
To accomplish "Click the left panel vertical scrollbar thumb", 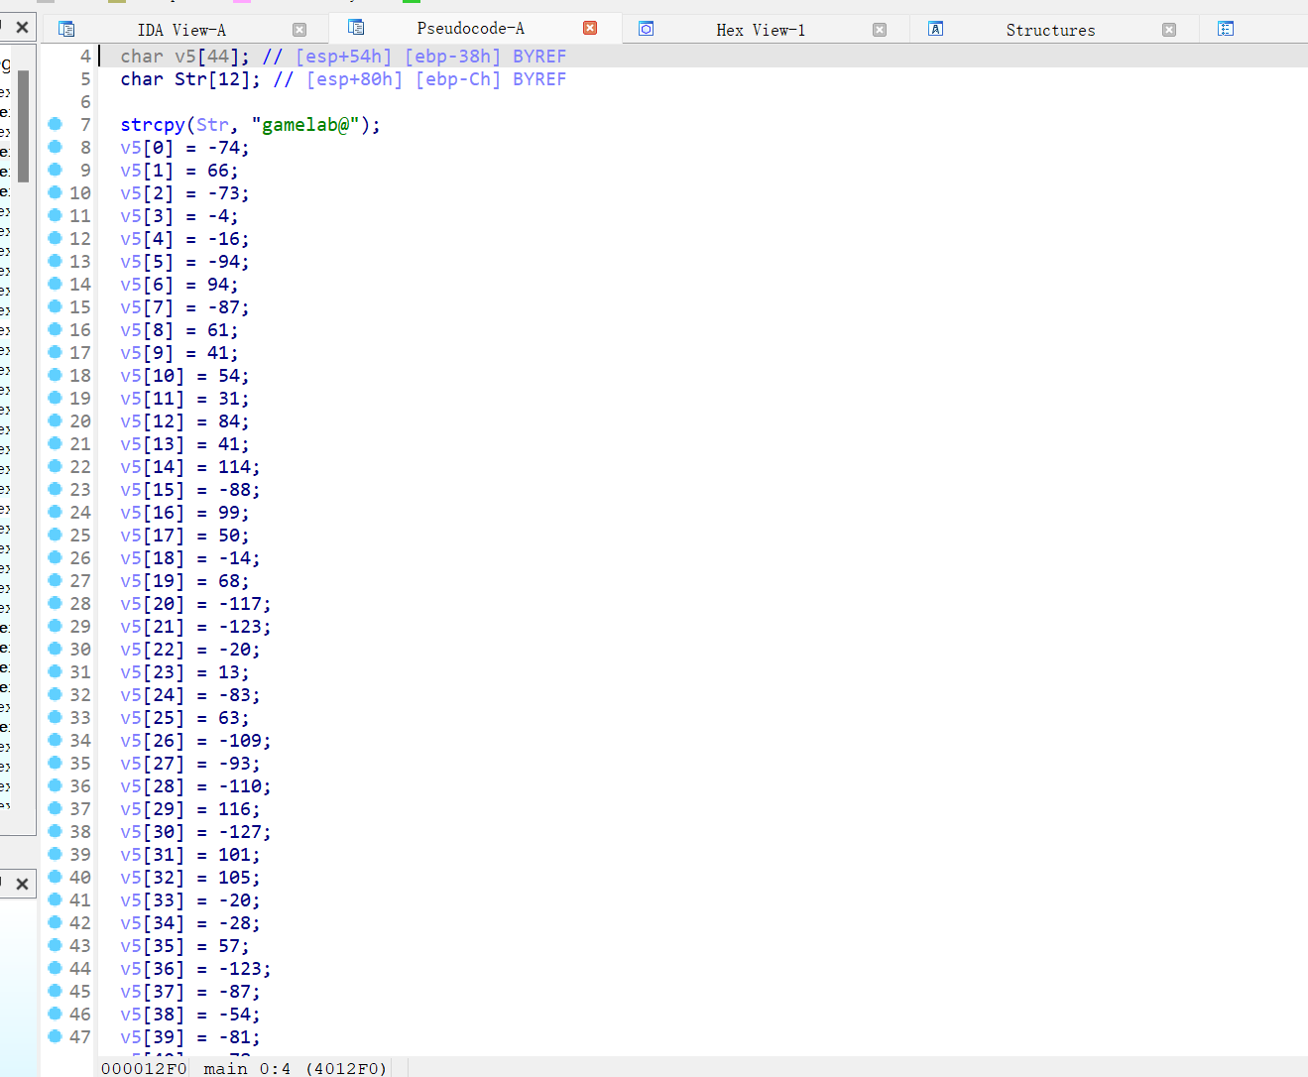I will click(x=23, y=126).
